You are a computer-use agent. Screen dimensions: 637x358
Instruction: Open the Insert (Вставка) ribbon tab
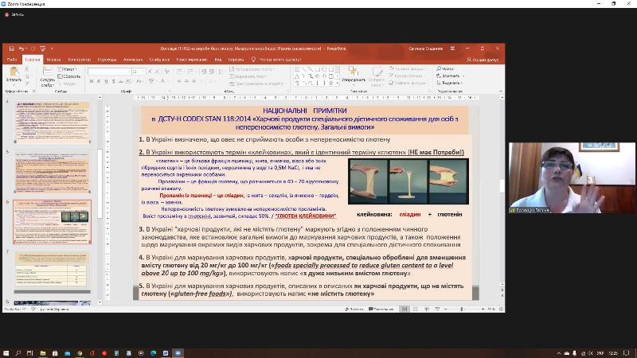click(53, 60)
